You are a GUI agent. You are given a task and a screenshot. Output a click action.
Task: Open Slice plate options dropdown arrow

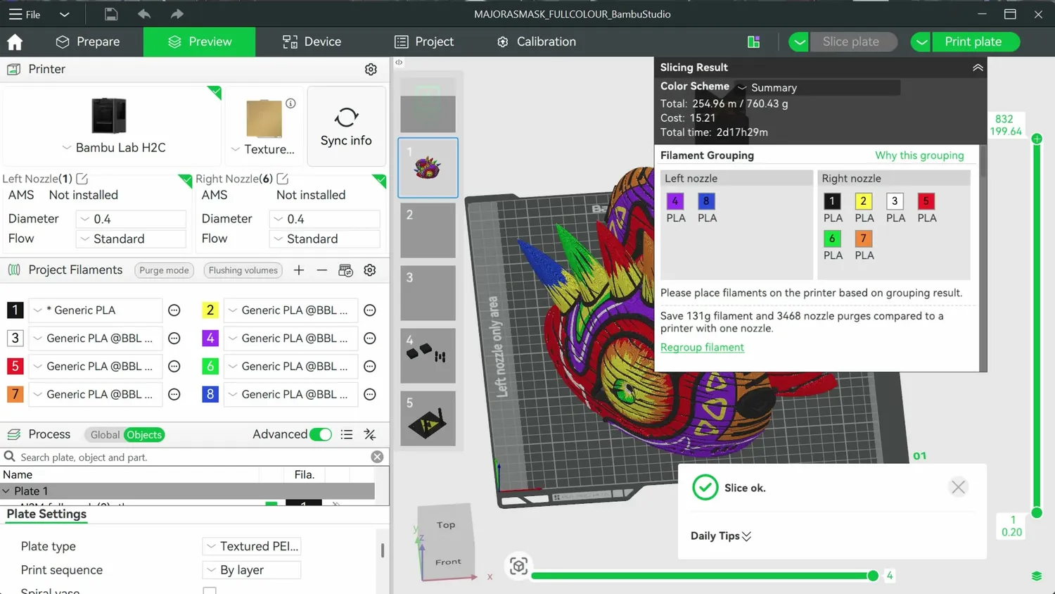coord(799,42)
